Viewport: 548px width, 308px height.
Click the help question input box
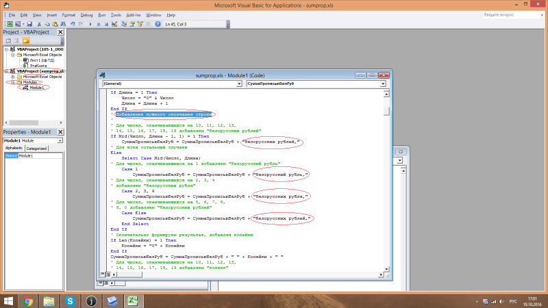pyautogui.click(x=511, y=15)
